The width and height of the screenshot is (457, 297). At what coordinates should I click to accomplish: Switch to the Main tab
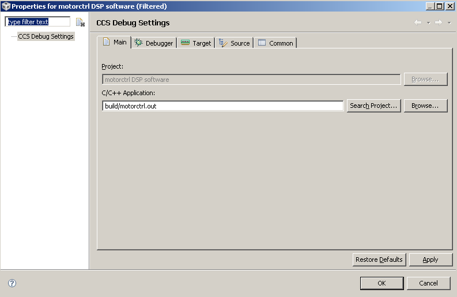tap(115, 42)
